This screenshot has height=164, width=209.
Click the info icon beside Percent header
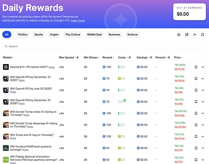pos(169,58)
